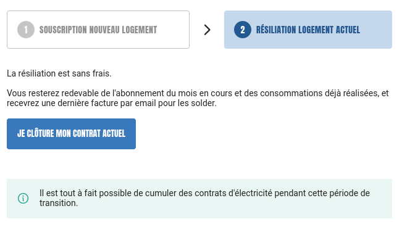Open the Souscription nouveau logement step

coord(98,30)
